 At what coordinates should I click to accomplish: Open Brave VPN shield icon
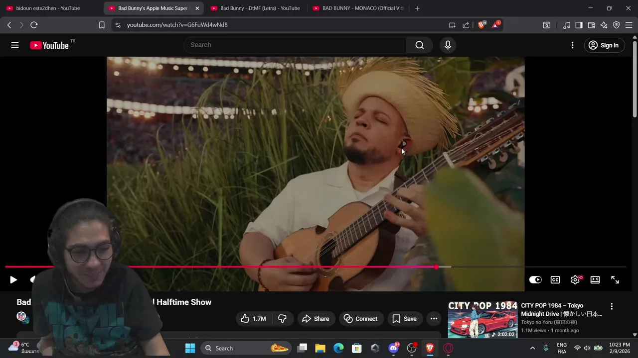pos(617,25)
